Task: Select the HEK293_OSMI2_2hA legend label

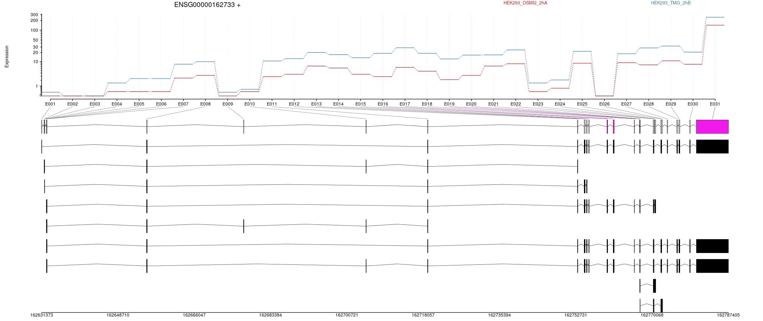Action: click(x=525, y=3)
